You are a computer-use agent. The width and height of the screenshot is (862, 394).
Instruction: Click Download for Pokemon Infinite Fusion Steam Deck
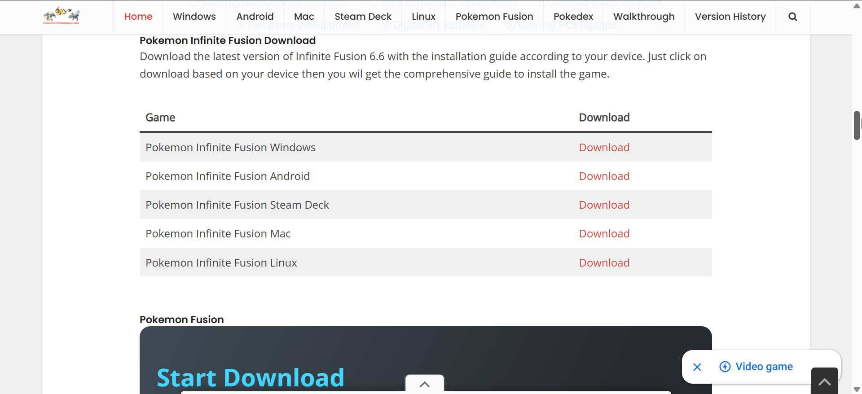click(x=604, y=205)
